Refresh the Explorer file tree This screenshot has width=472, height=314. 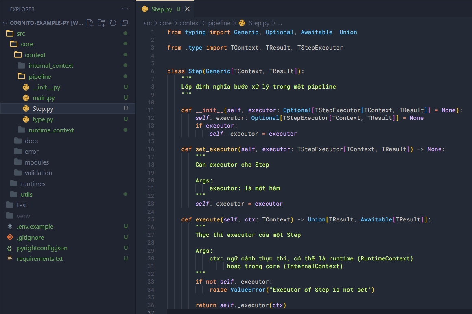pos(113,23)
